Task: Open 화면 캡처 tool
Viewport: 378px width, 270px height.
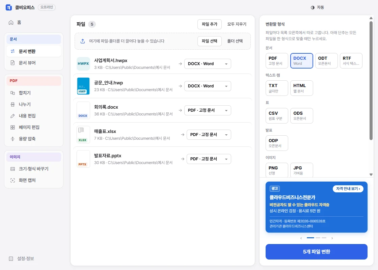Action: [33, 180]
